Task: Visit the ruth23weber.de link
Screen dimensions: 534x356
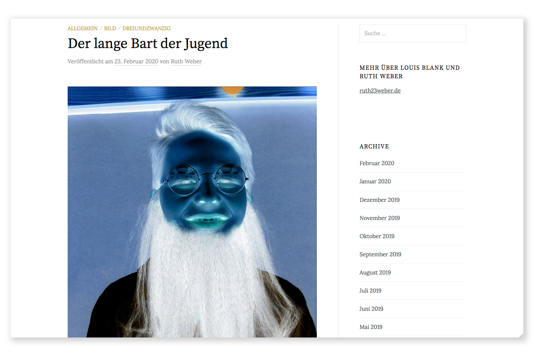Action: 380,90
